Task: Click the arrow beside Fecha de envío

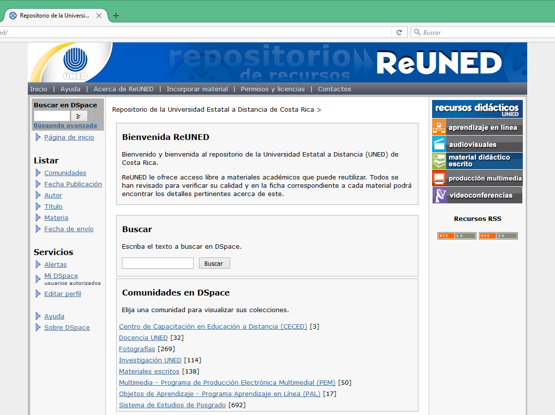Action: tap(38, 229)
